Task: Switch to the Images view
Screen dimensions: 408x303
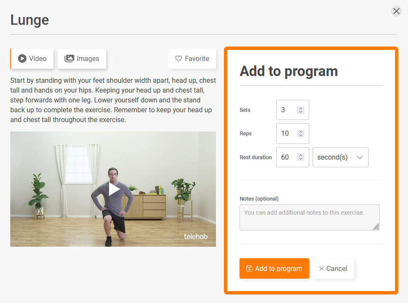Action: tap(82, 58)
